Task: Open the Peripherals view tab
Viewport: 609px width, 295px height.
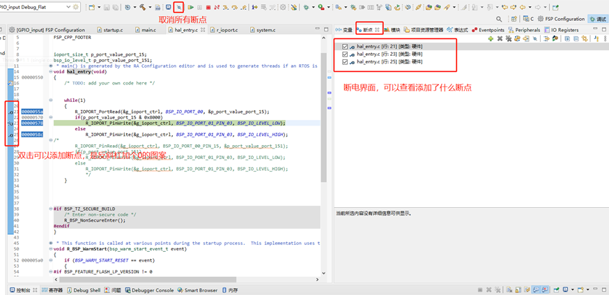Action: [525, 29]
